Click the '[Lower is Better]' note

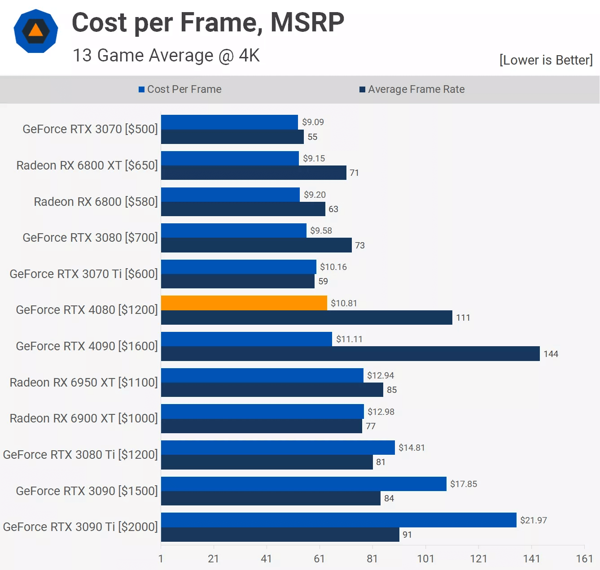coord(546,60)
